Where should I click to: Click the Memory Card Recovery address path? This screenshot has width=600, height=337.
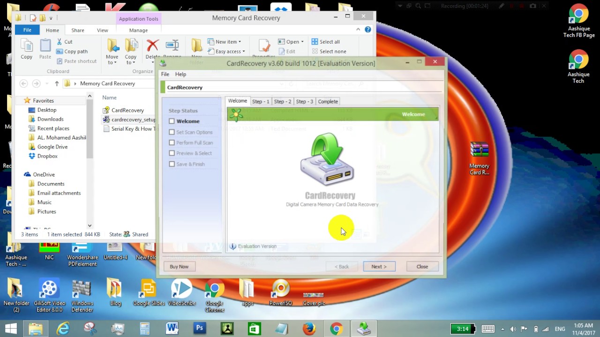[x=107, y=84]
